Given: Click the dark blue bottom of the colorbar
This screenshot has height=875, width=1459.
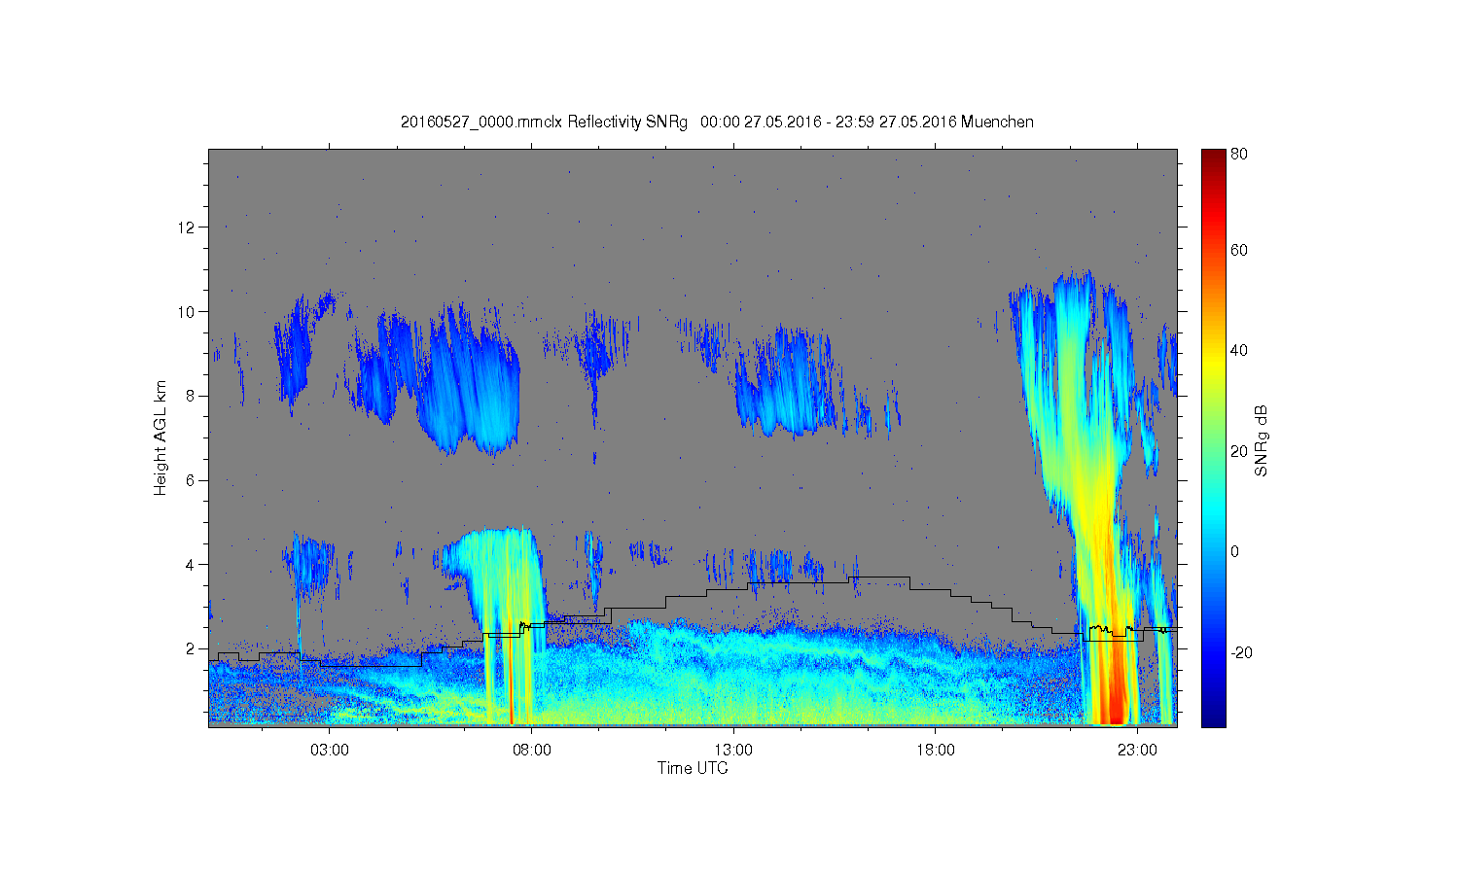Looking at the screenshot, I should (1213, 717).
